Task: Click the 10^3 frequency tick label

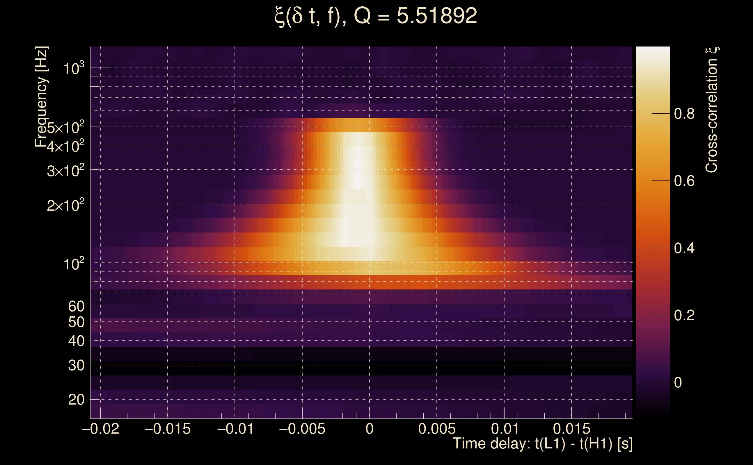Action: click(74, 68)
